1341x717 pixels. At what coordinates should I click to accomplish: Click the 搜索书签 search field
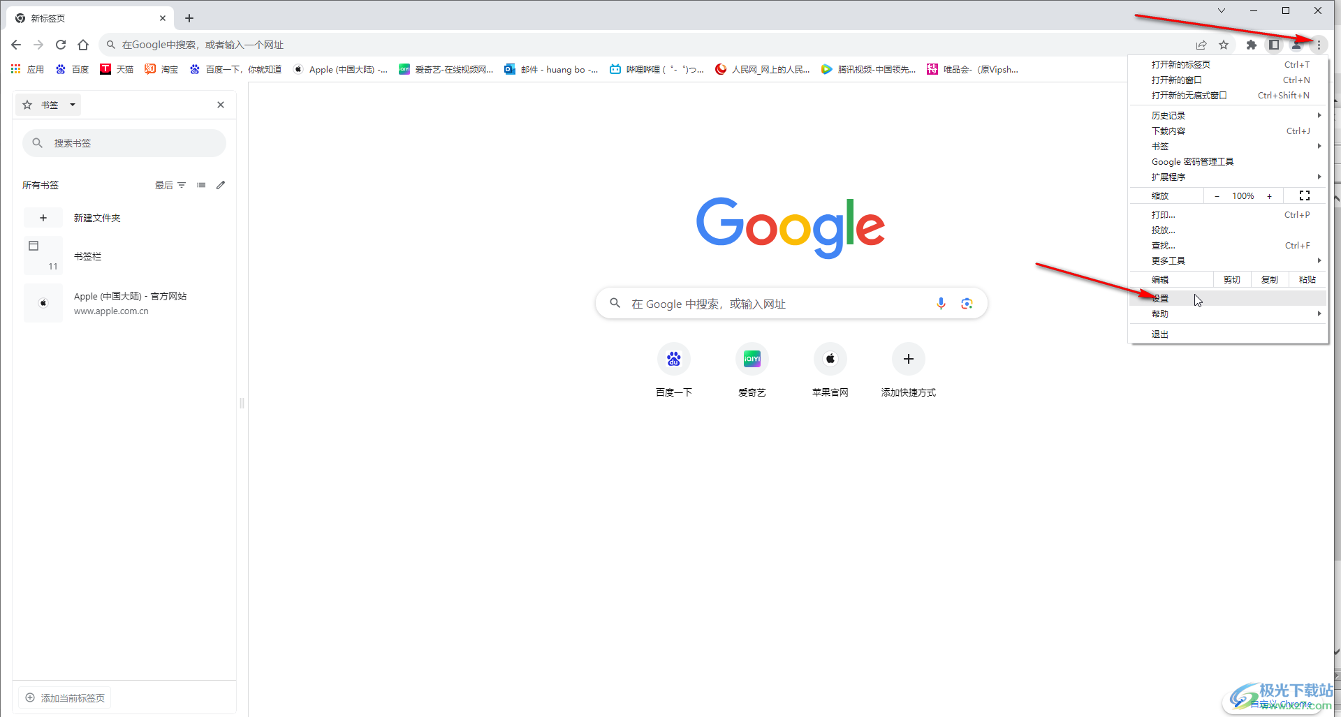tap(124, 143)
